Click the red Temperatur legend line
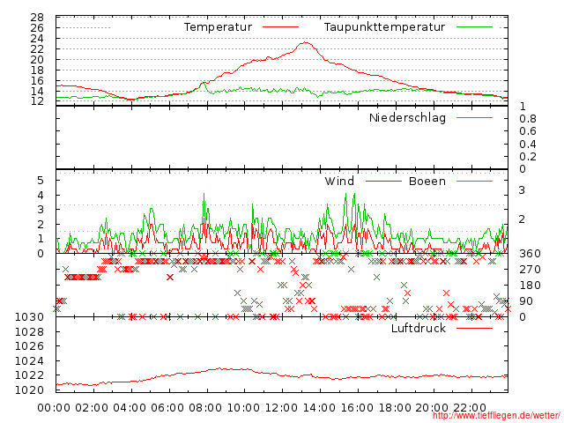564x423 pixels. pos(280,27)
